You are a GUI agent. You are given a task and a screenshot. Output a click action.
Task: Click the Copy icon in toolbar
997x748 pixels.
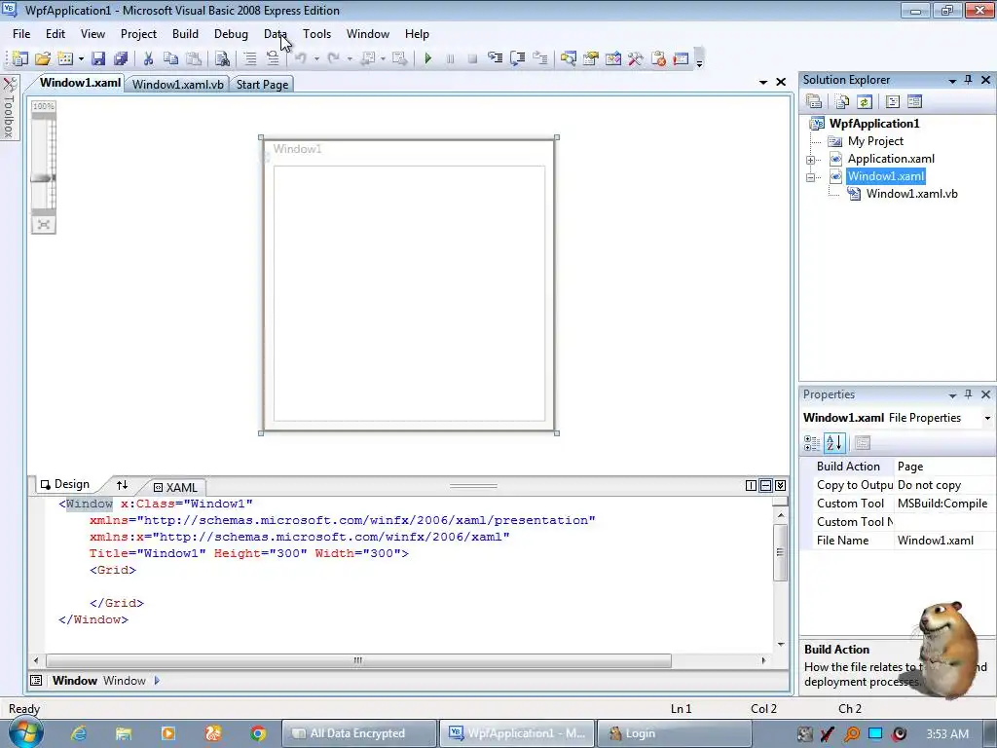170,59
